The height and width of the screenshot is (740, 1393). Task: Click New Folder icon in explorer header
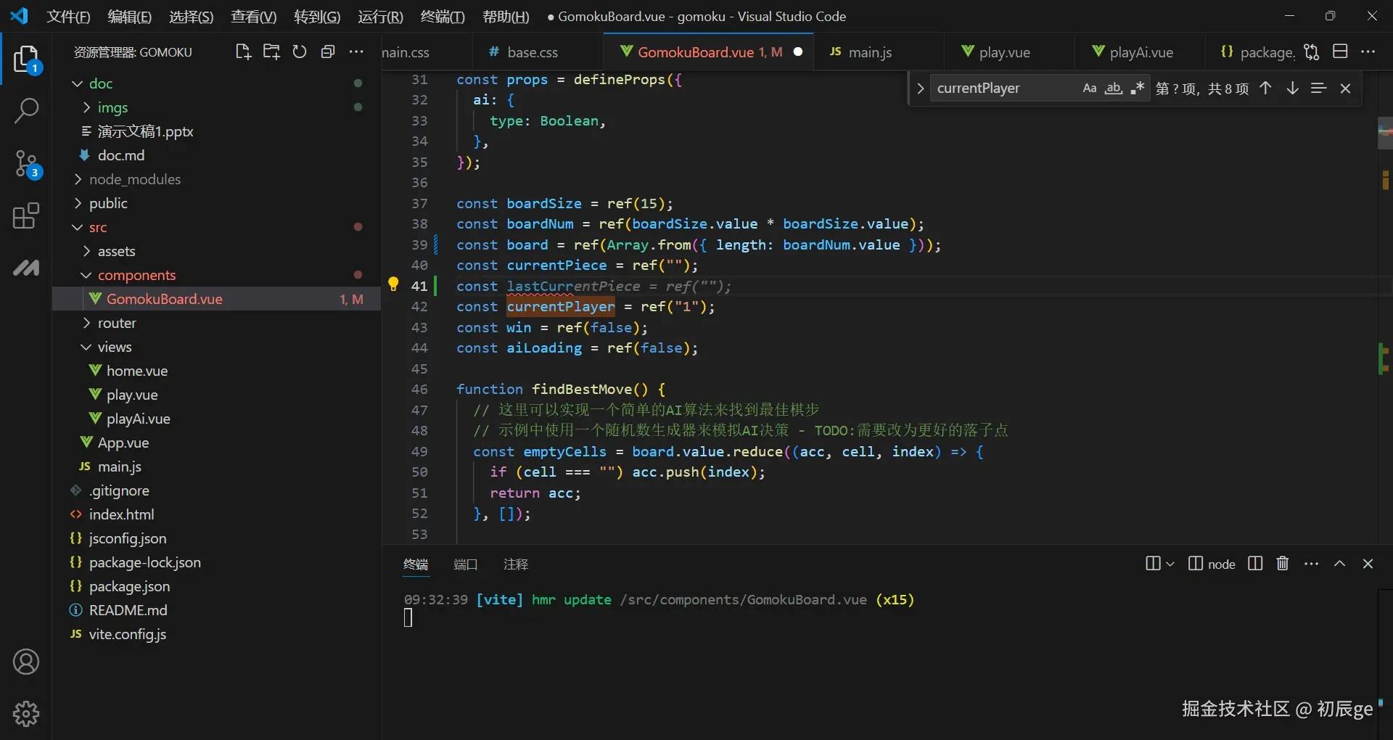pos(271,52)
